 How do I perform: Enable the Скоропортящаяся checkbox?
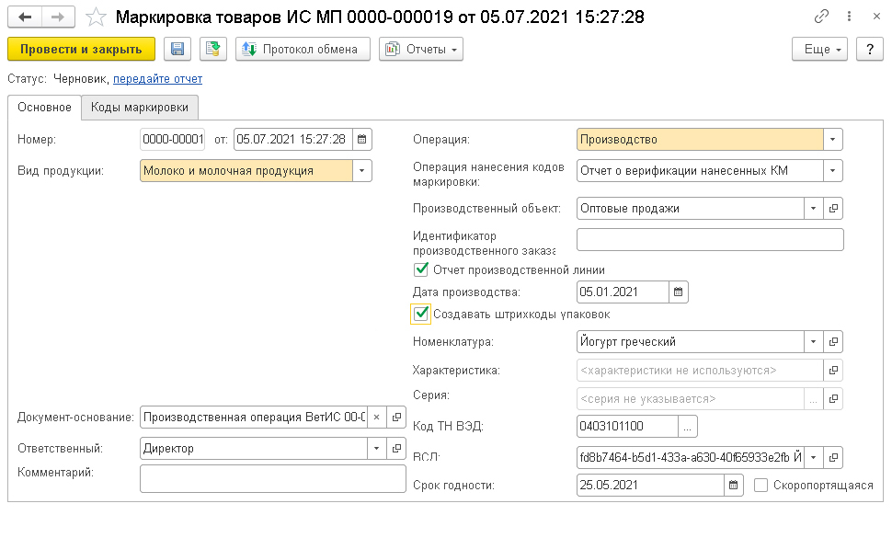760,485
